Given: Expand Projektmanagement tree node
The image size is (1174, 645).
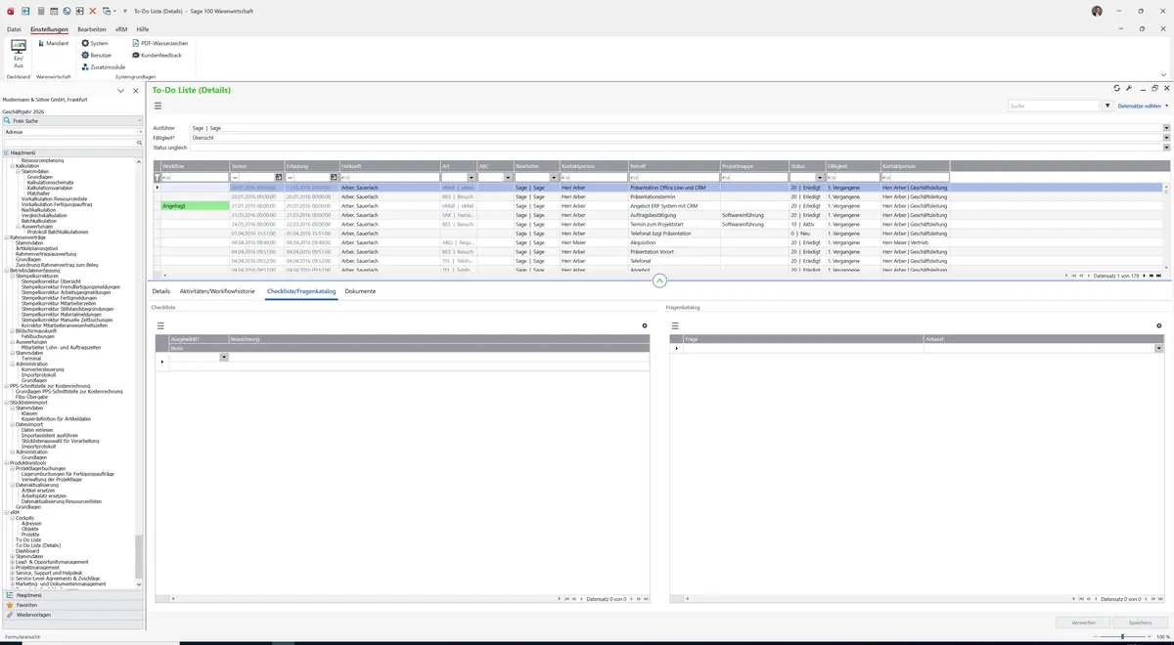Looking at the screenshot, I should click(x=12, y=567).
